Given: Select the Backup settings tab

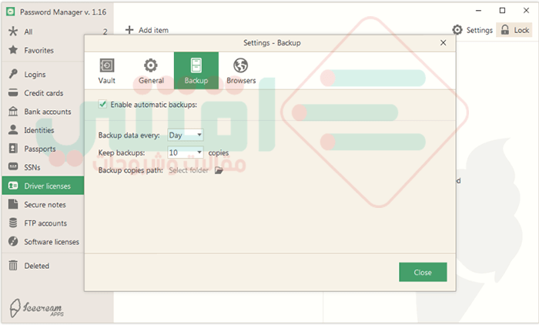Looking at the screenshot, I should (196, 71).
